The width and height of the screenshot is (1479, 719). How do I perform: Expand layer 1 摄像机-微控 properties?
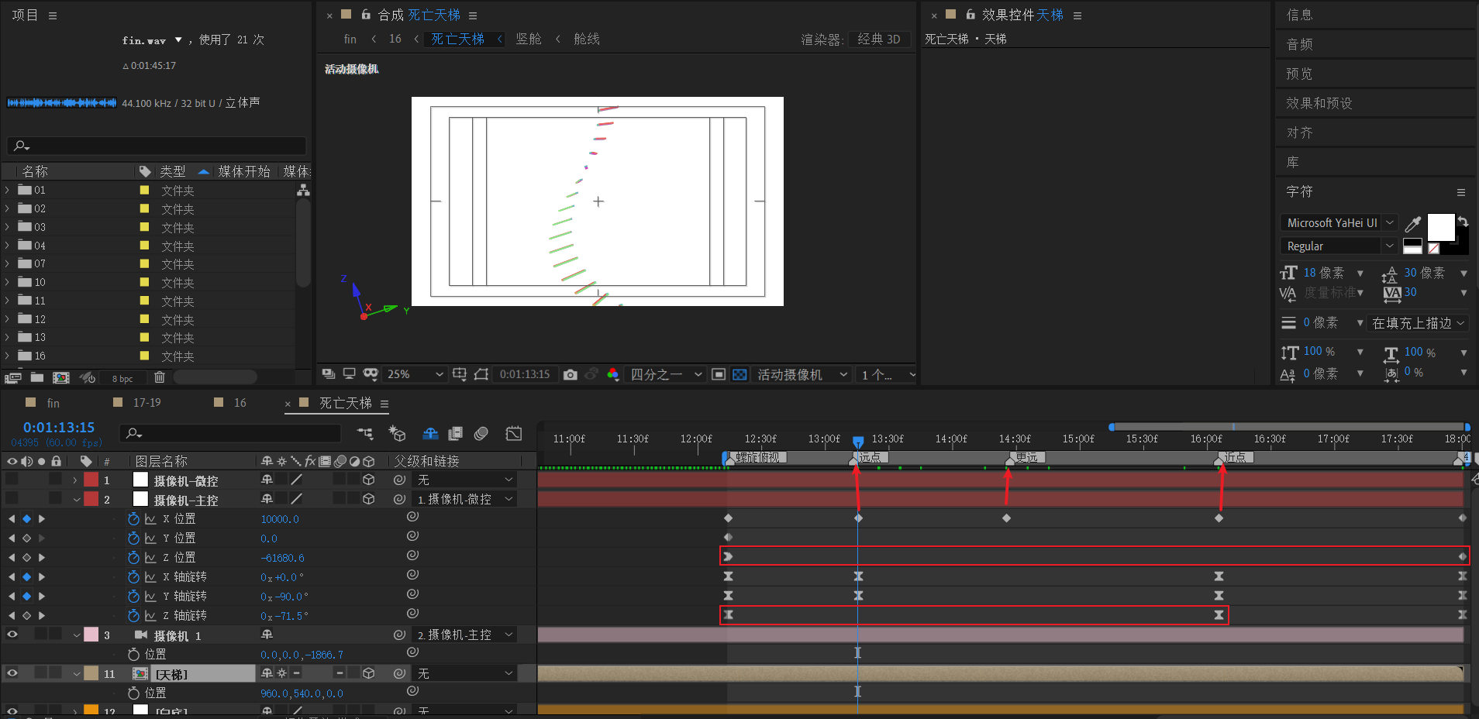coord(75,480)
